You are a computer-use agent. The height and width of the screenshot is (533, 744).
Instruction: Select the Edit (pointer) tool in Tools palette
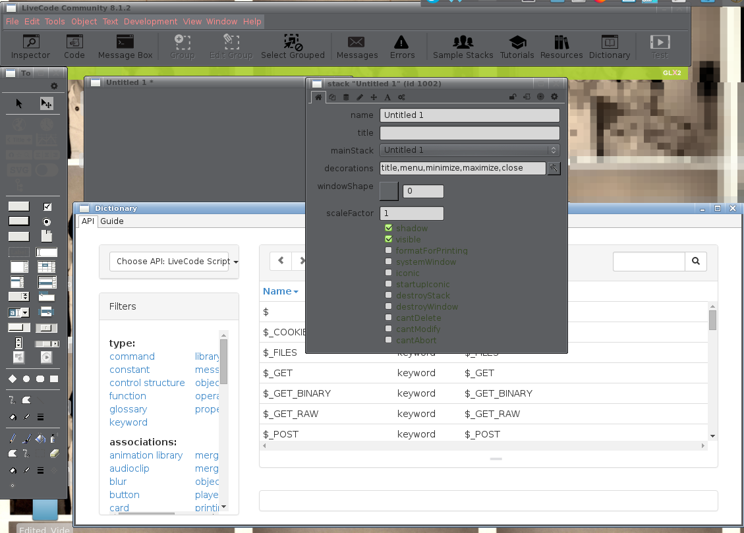click(46, 103)
